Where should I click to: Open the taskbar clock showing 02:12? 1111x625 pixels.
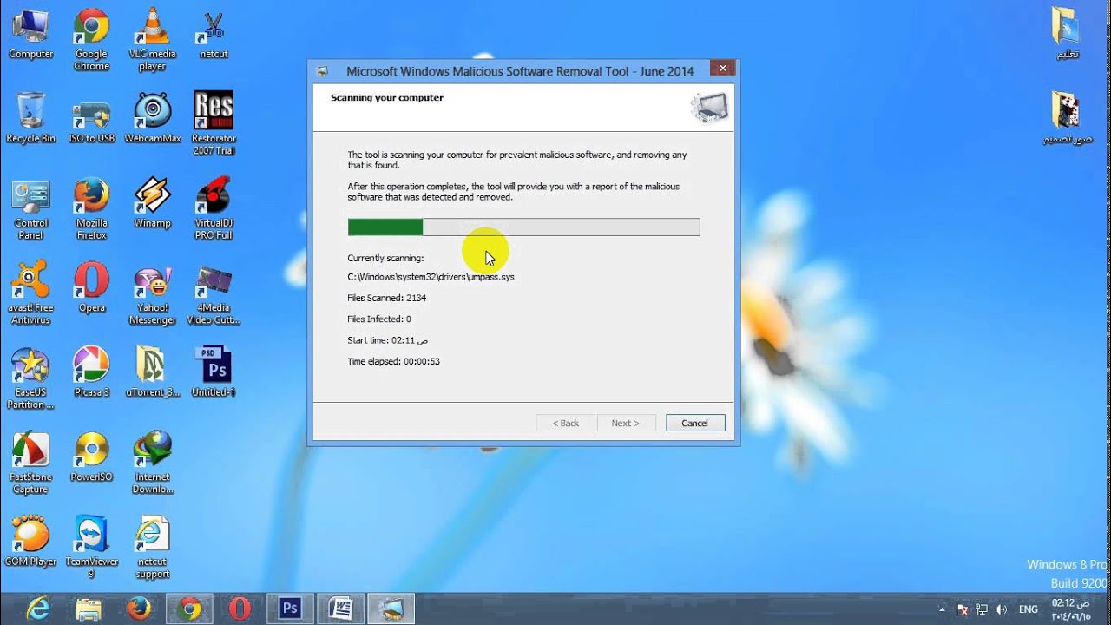[x=1071, y=609]
